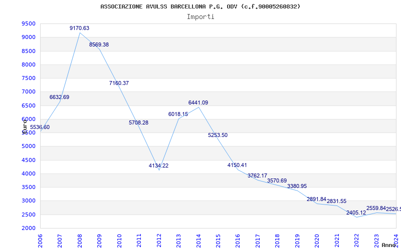
Task: Click the 9000 y-axis tick label
Action: tap(29, 37)
